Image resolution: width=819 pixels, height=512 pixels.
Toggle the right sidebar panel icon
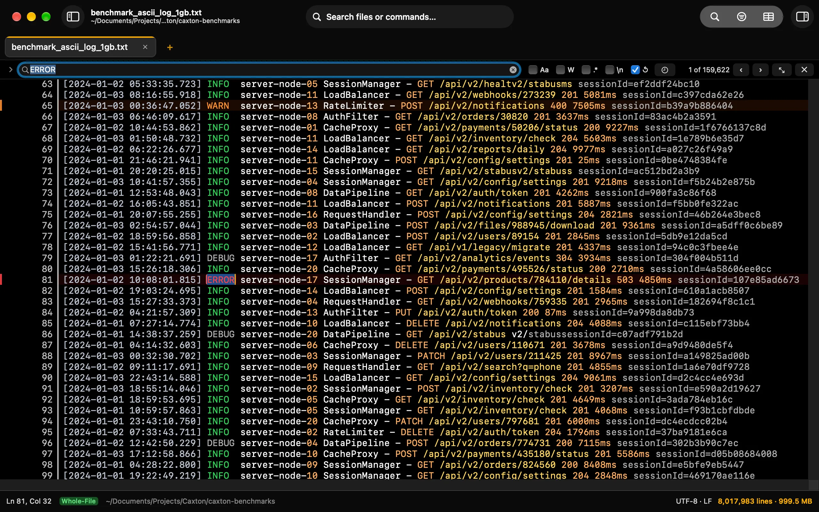[802, 17]
